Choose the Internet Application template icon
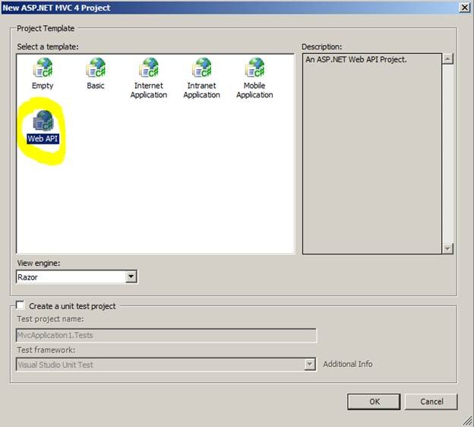474x427 pixels. coord(149,68)
